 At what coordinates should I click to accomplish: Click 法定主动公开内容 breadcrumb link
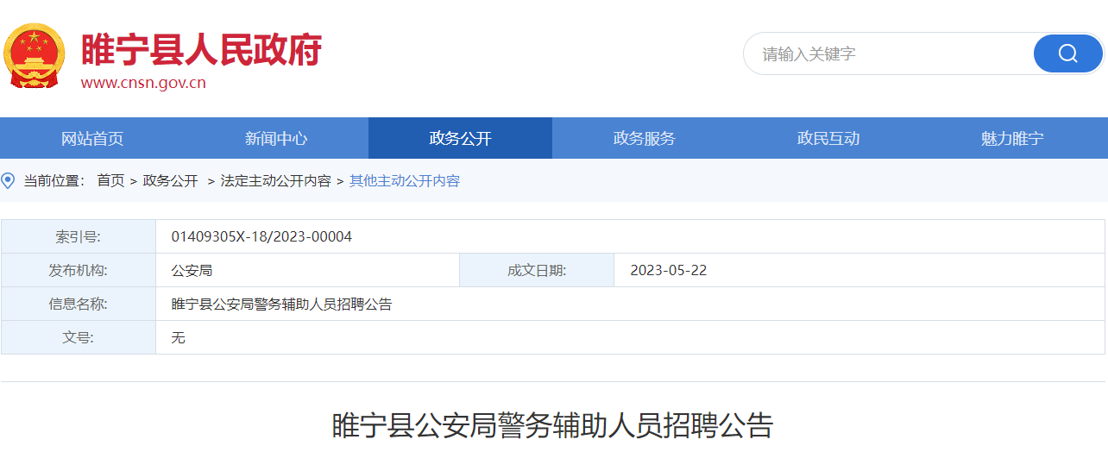point(276,180)
